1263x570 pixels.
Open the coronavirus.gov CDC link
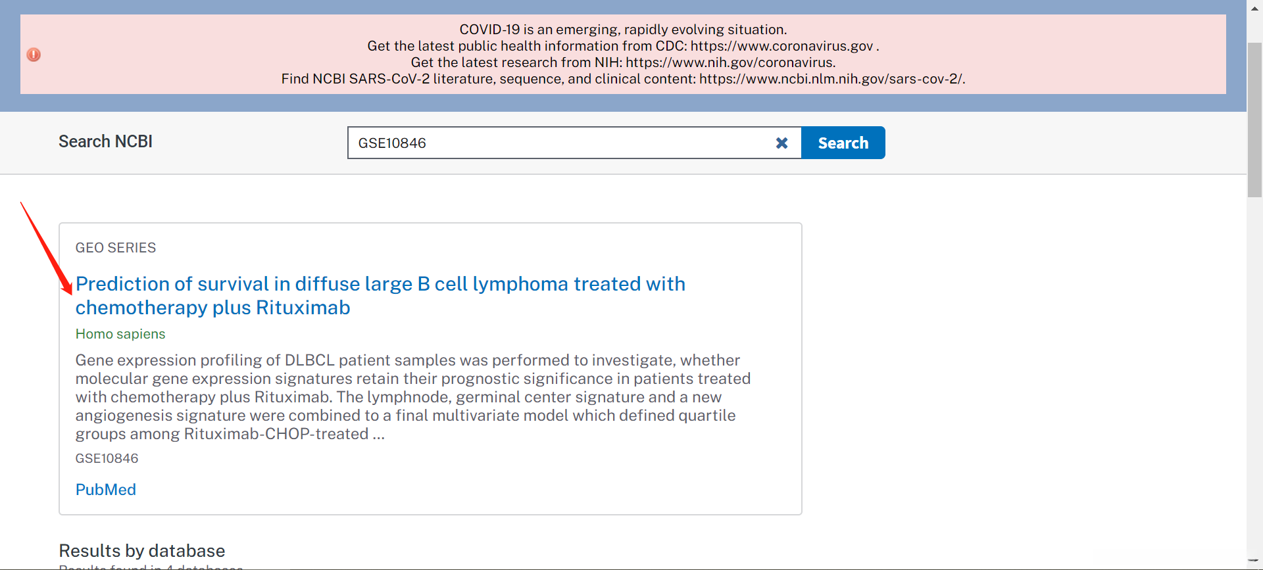781,46
